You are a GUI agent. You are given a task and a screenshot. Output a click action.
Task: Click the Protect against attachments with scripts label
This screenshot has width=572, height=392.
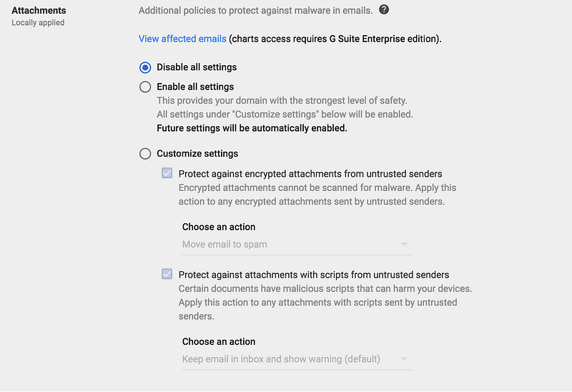pos(314,275)
